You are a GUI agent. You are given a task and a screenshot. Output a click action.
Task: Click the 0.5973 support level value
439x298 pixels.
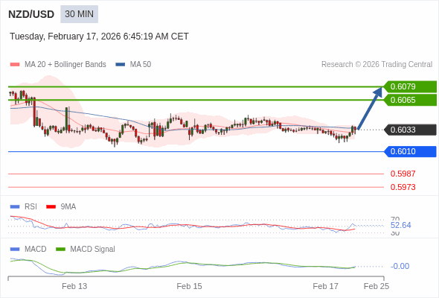pos(403,187)
